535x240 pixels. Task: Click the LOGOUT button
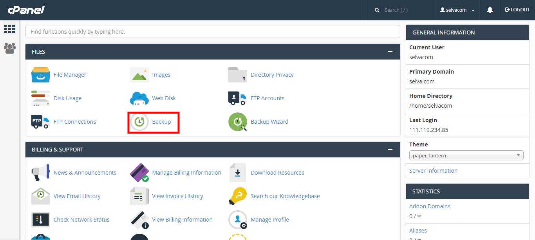click(x=517, y=10)
